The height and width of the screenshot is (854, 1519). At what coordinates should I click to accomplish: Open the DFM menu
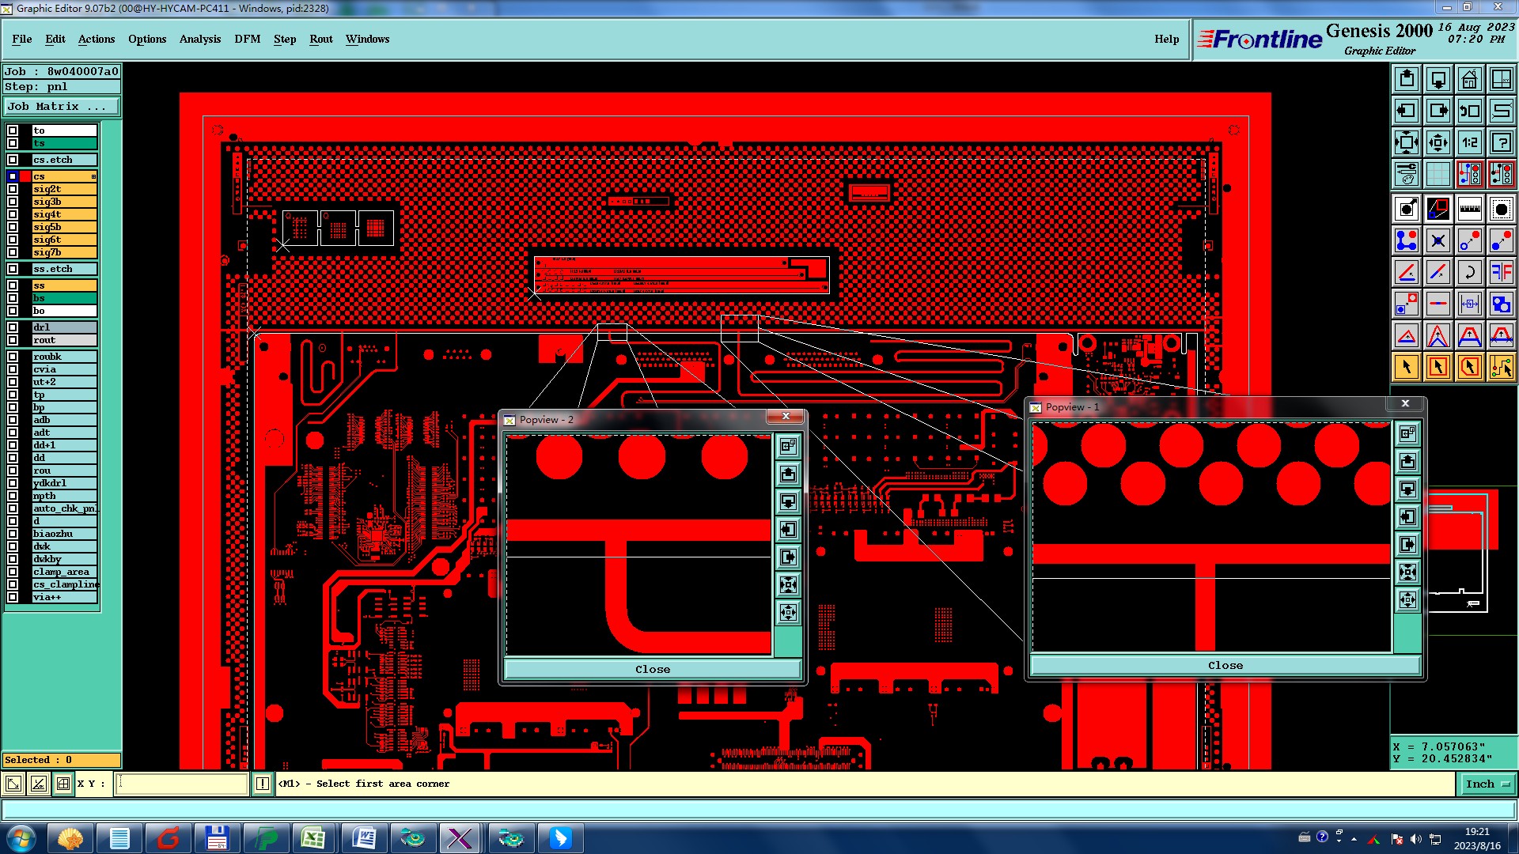[247, 39]
